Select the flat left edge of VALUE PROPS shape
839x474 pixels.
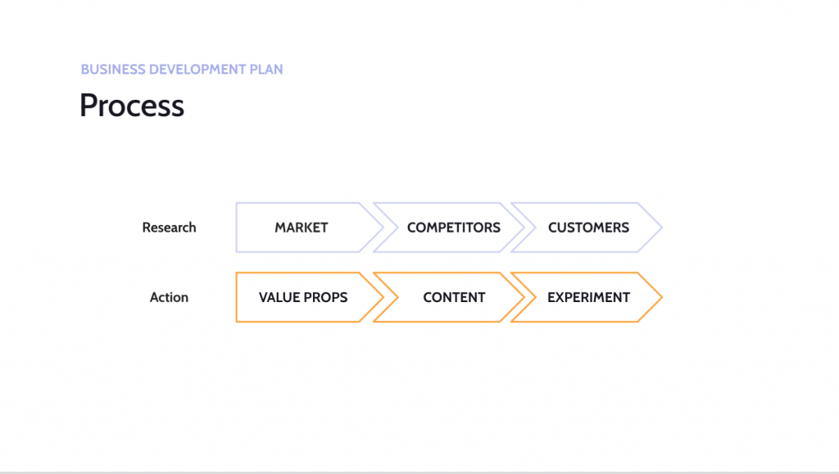236,297
